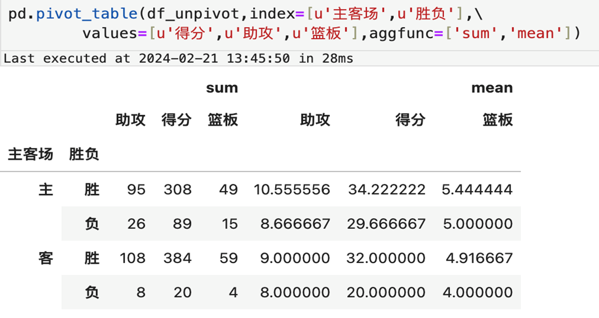Screen dimensions: 599x318
Task: Click the 'df_unpivot' argument in code
Action: click(193, 14)
